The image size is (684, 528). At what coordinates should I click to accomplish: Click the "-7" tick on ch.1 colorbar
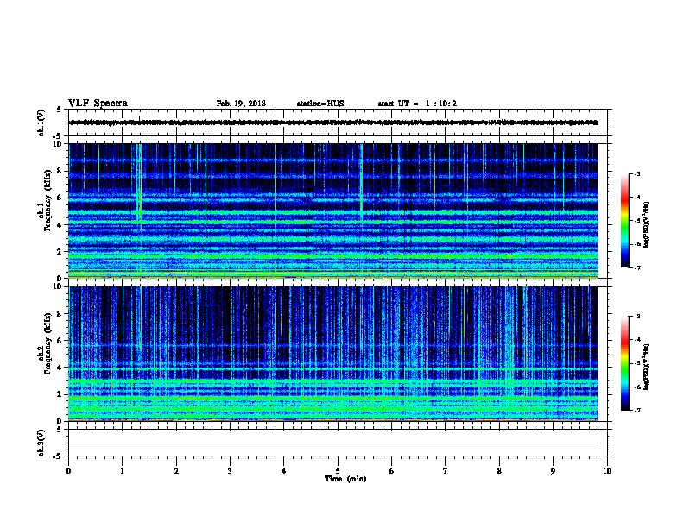(636, 267)
